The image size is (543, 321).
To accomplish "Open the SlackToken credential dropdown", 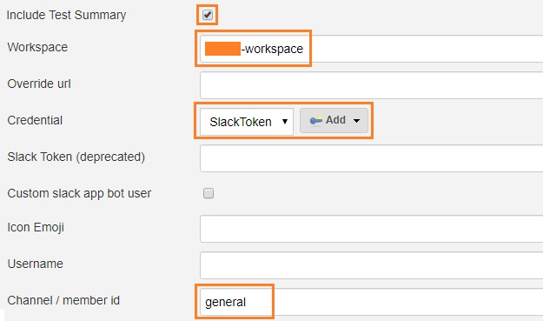I will 247,122.
